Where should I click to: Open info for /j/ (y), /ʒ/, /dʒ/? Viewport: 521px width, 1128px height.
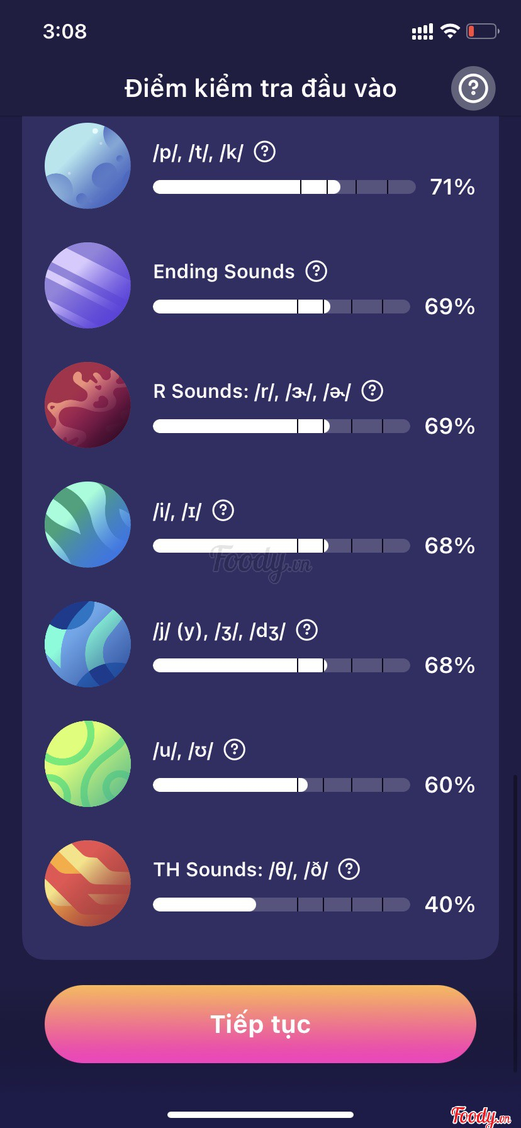(x=306, y=630)
